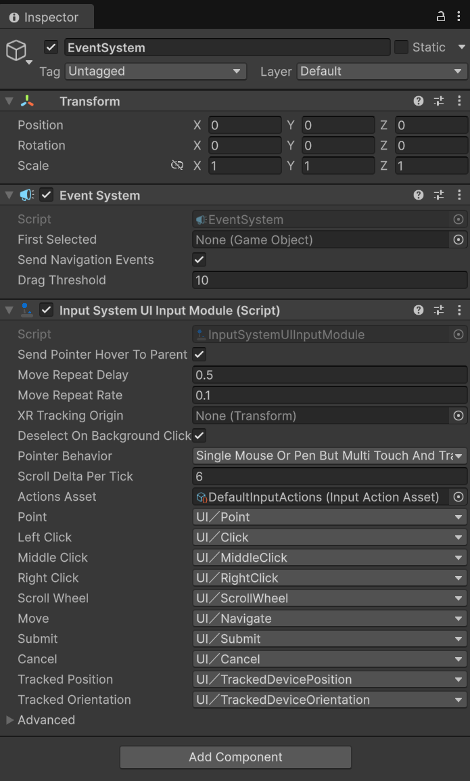Viewport: 470px width, 781px height.
Task: Lock the Inspector panel with padlock icon
Action: tap(441, 16)
